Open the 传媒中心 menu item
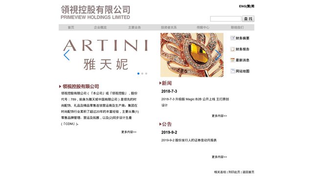The width and height of the screenshot is (313, 176). [x=203, y=27]
